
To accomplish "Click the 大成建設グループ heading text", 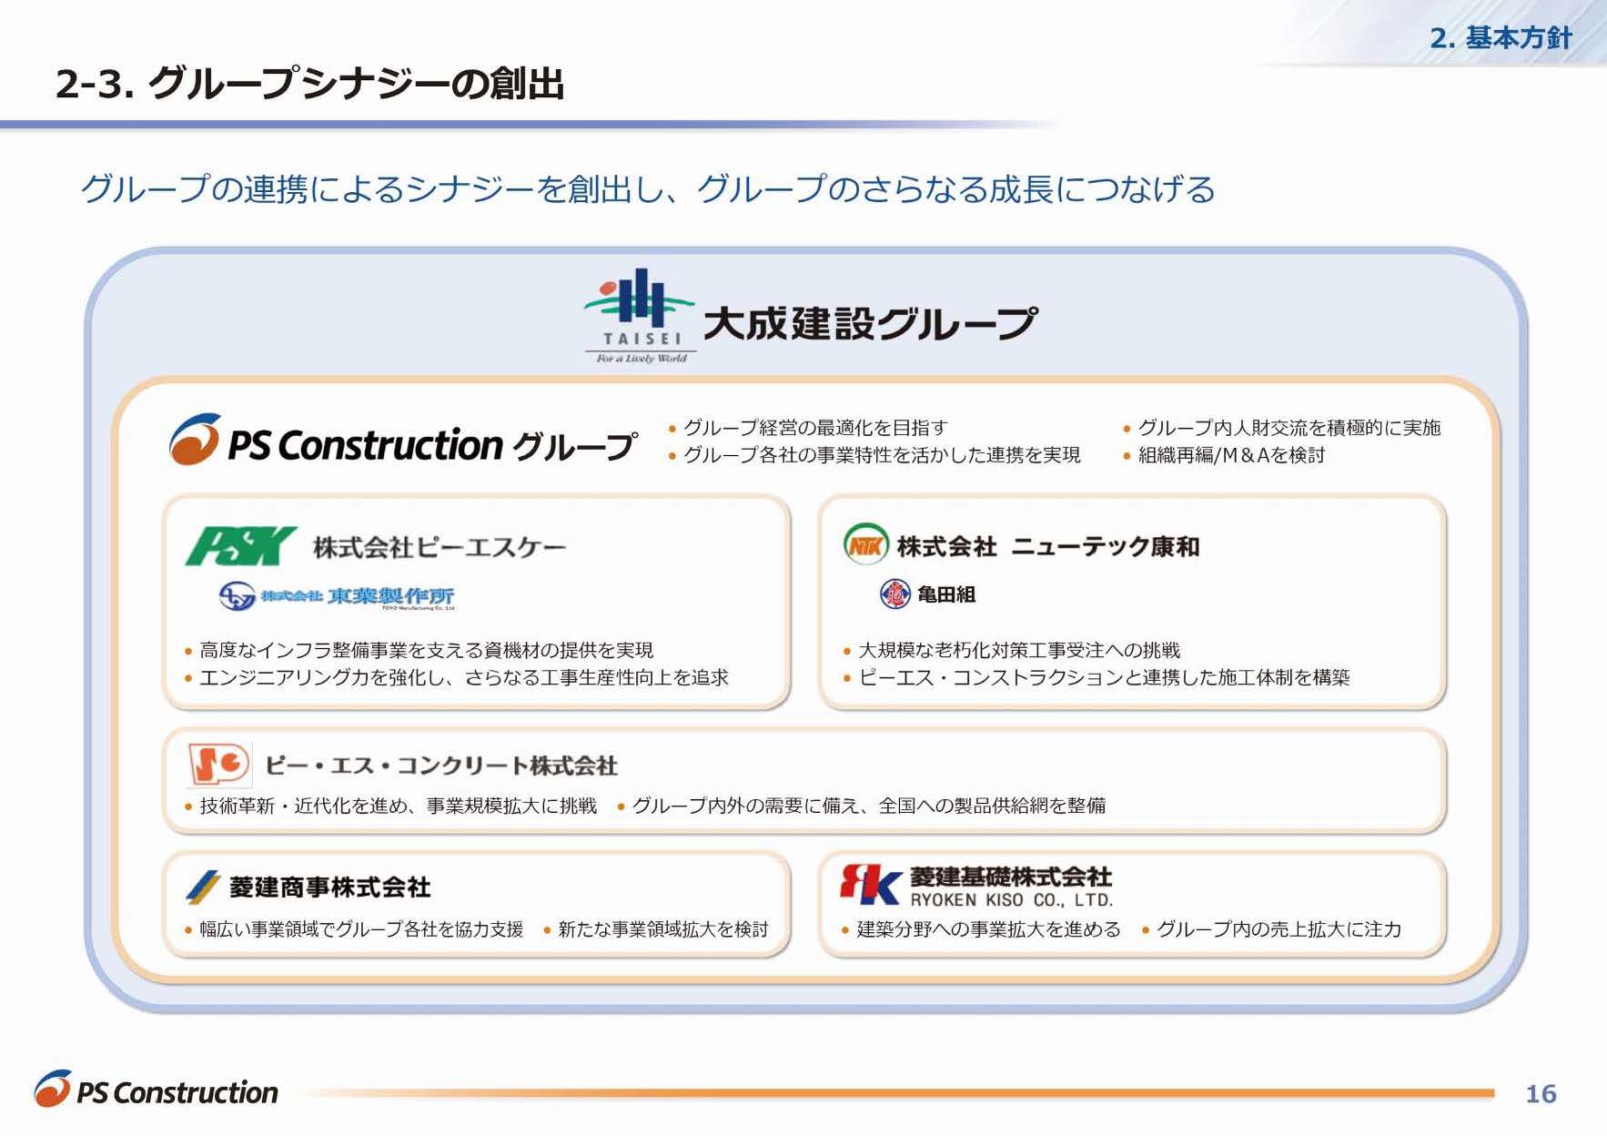I will tap(869, 323).
